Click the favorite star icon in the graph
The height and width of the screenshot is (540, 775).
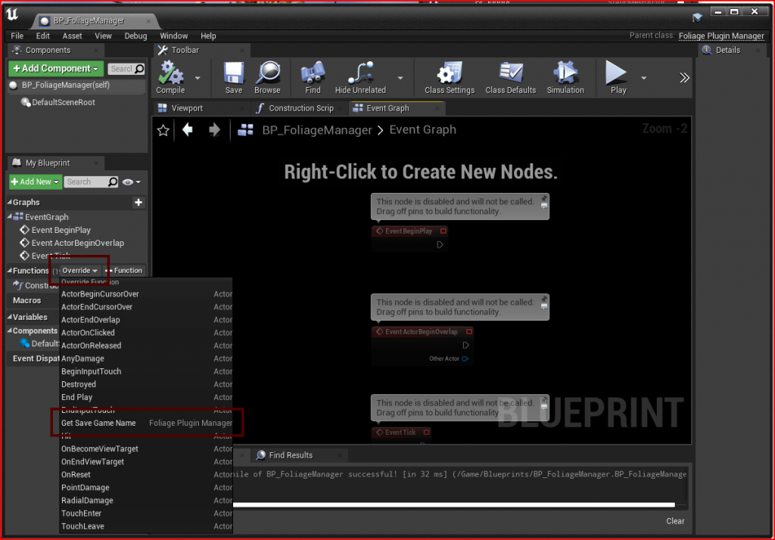point(163,130)
